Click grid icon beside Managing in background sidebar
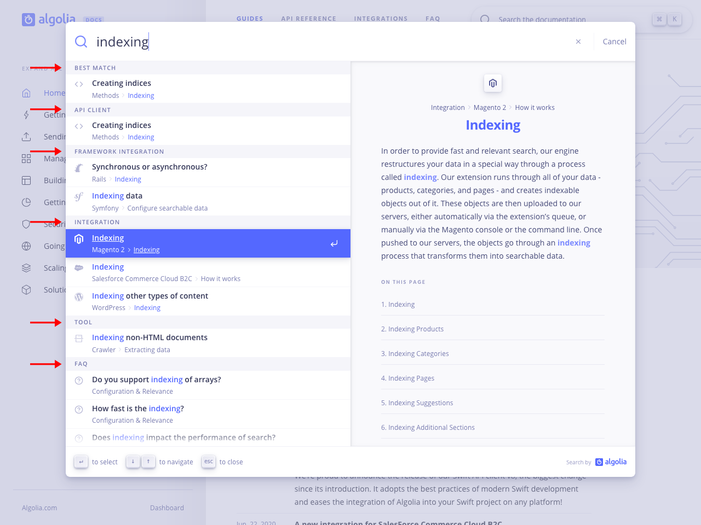 [26, 159]
